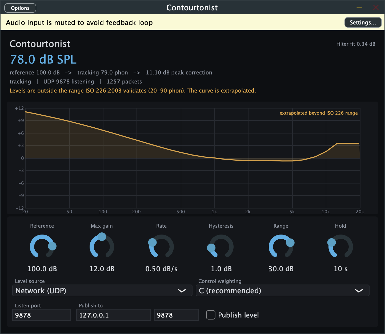This screenshot has height=334, width=385.
Task: Enable the Publish level checkbox
Action: (x=211, y=315)
